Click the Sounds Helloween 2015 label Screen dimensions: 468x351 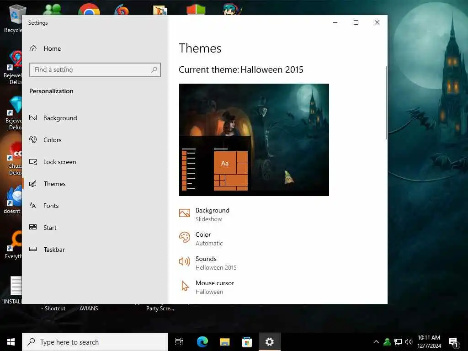click(216, 263)
